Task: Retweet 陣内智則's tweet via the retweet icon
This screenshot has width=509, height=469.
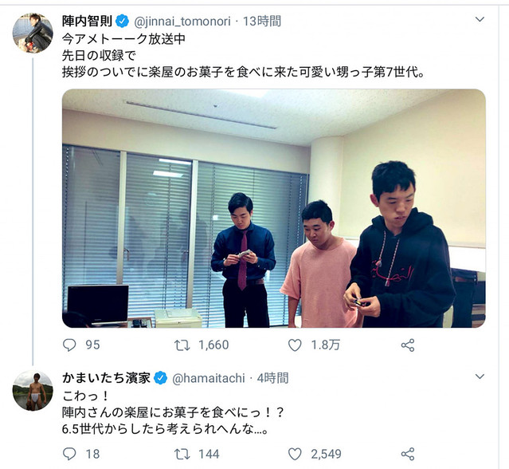Action: point(182,345)
